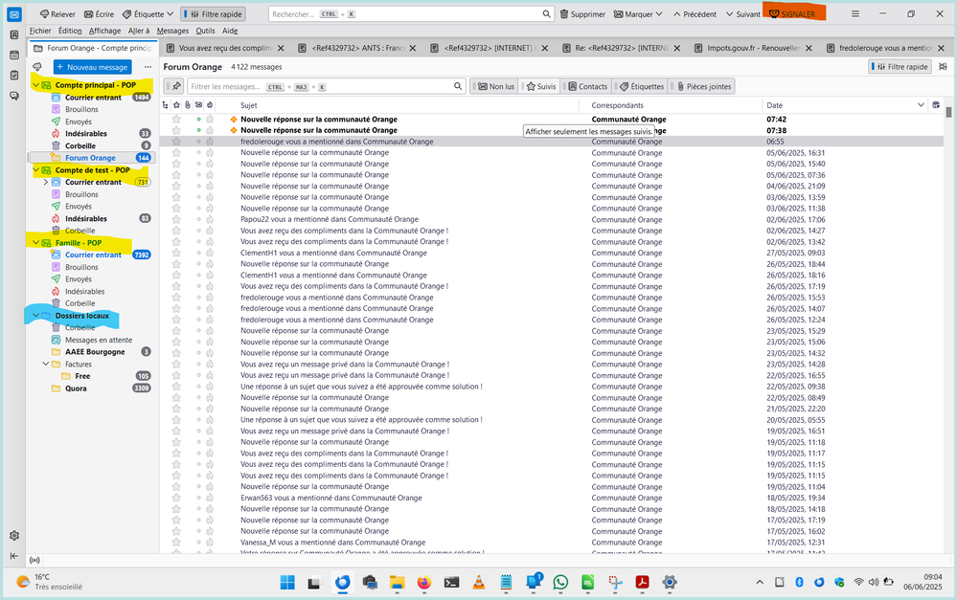Star the fredolerouge message from 06:55
This screenshot has height=600, width=957.
[x=176, y=142]
